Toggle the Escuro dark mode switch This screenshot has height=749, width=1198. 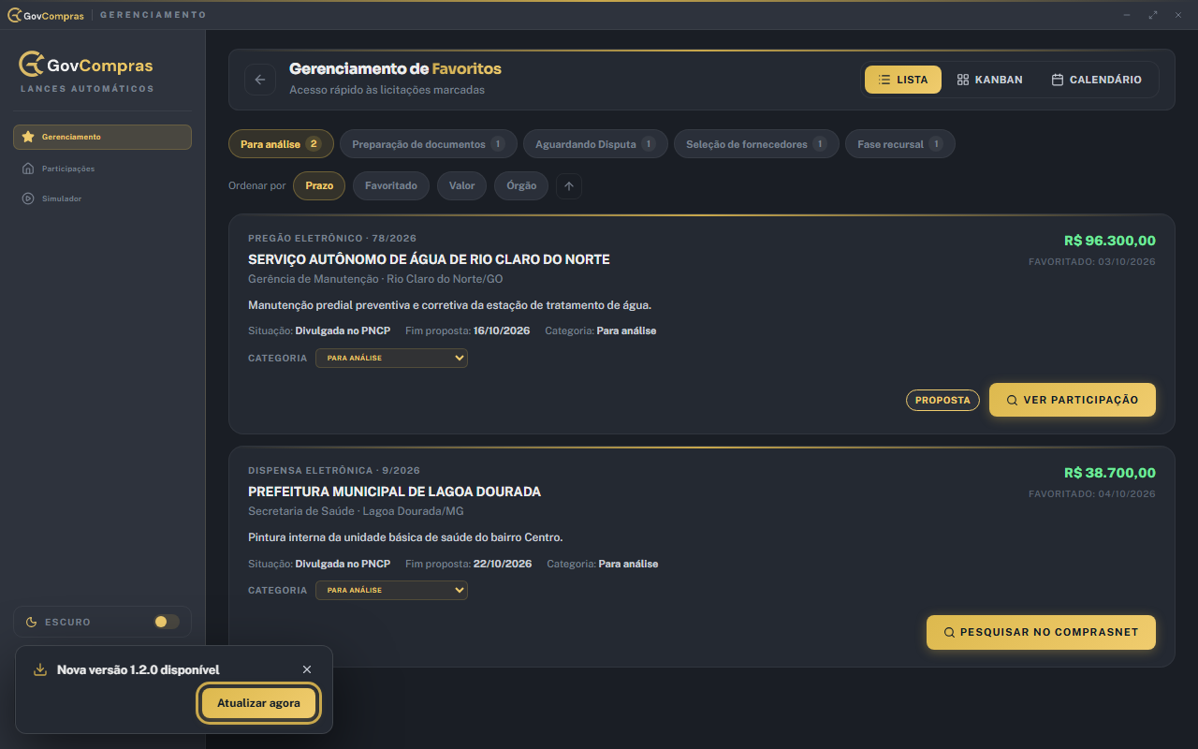coord(167,622)
